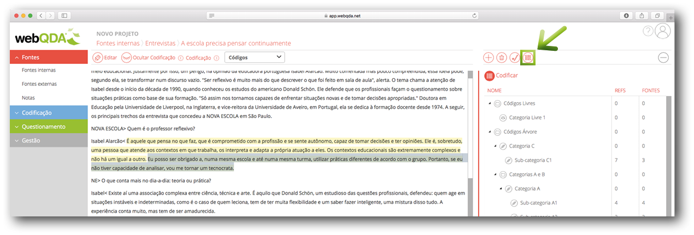Click the pencil edit code icon
This screenshot has width=694, height=235.
[x=515, y=57]
